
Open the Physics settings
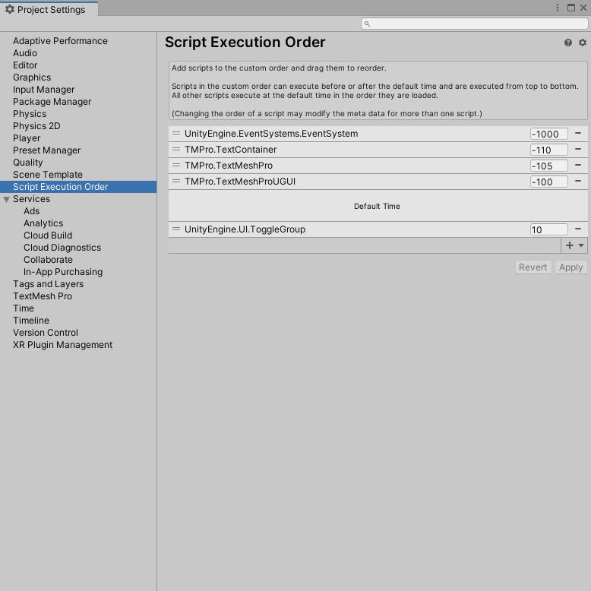30,114
